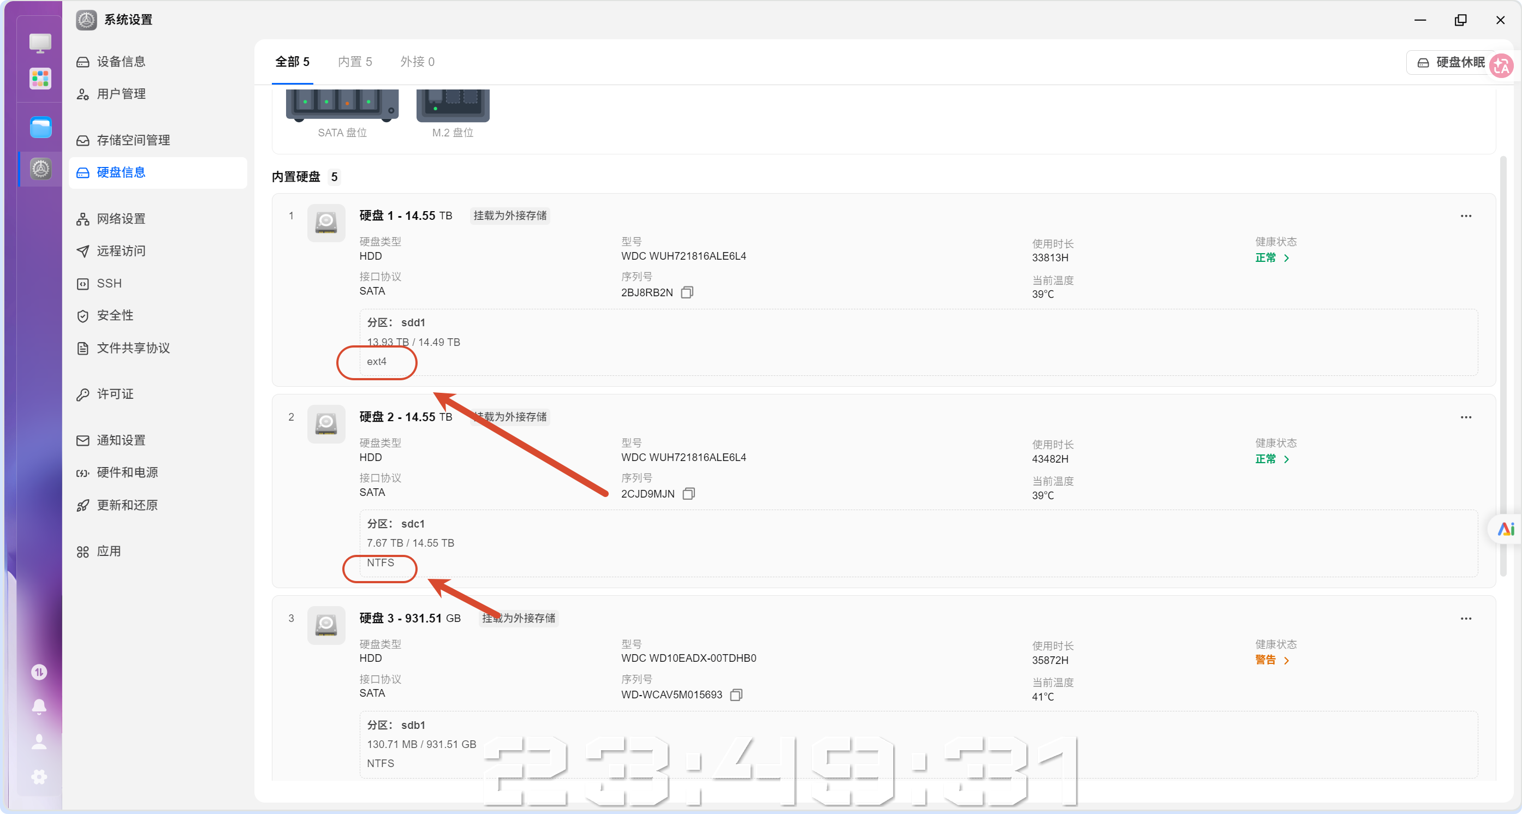This screenshot has width=1522, height=814.
Task: Switch to the 外接 0 tab
Action: [x=418, y=62]
